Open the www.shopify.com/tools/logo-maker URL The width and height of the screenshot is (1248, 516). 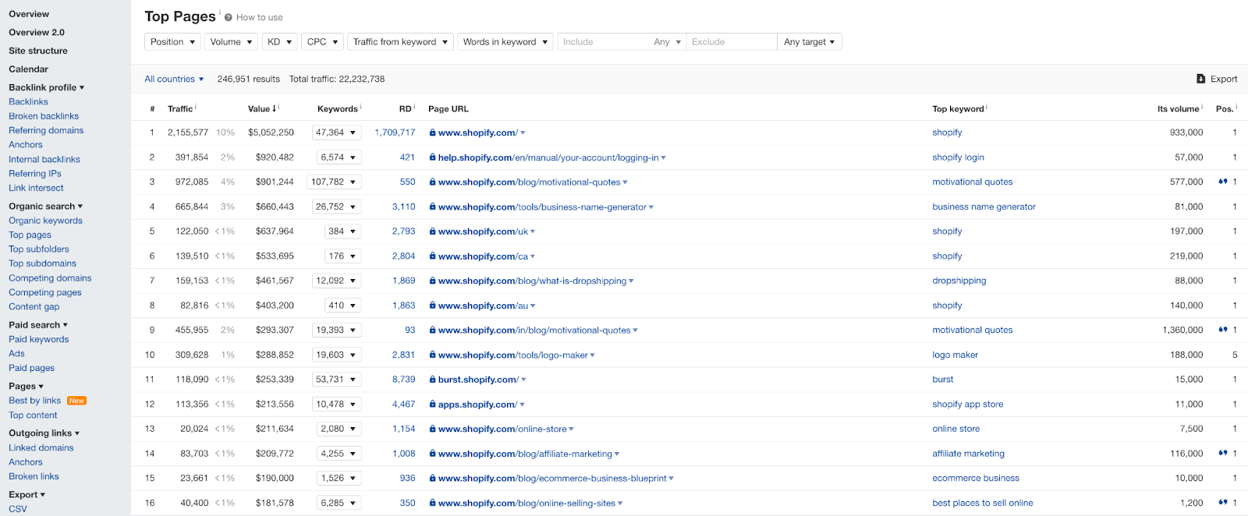pos(512,355)
